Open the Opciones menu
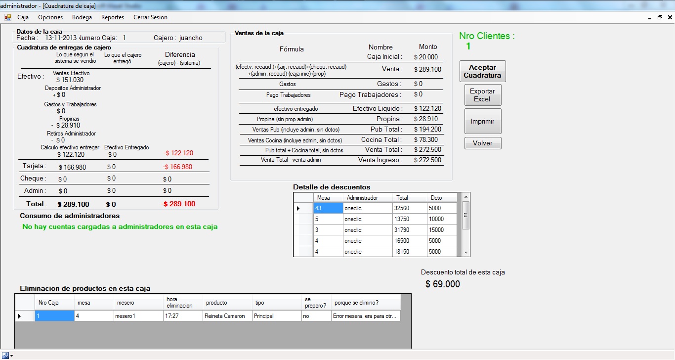 pyautogui.click(x=50, y=17)
